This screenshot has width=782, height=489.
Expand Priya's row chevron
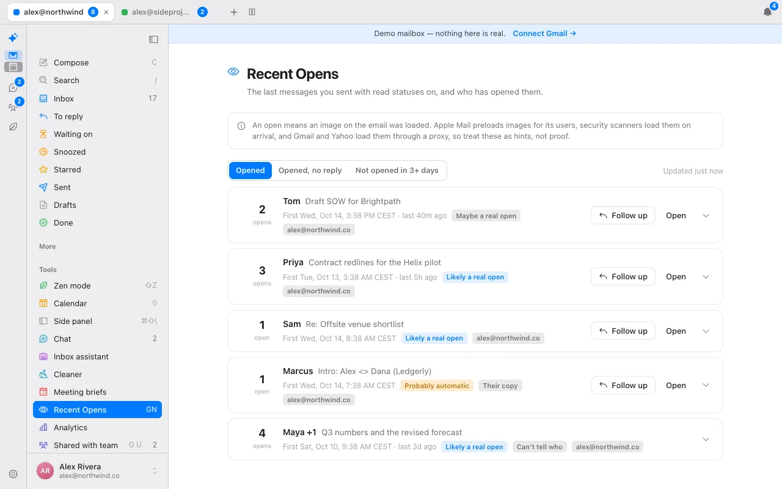(x=706, y=276)
